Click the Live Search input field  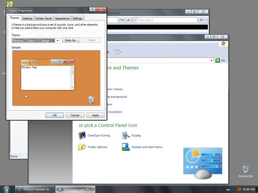[165, 20]
